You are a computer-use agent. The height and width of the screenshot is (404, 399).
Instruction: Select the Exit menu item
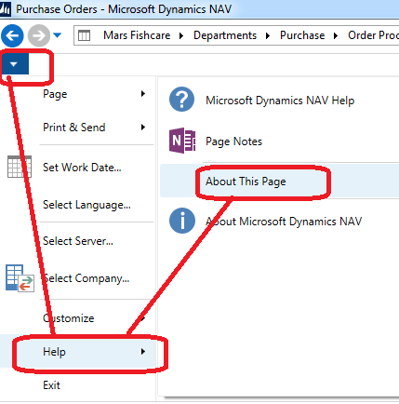click(x=51, y=385)
